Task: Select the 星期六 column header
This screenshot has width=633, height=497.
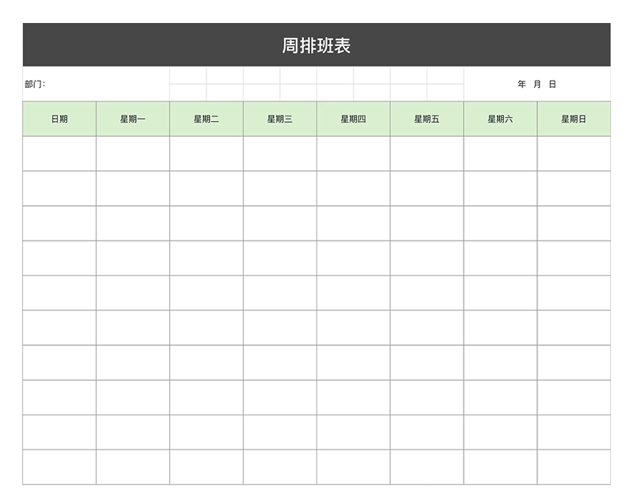Action: pyautogui.click(x=500, y=119)
